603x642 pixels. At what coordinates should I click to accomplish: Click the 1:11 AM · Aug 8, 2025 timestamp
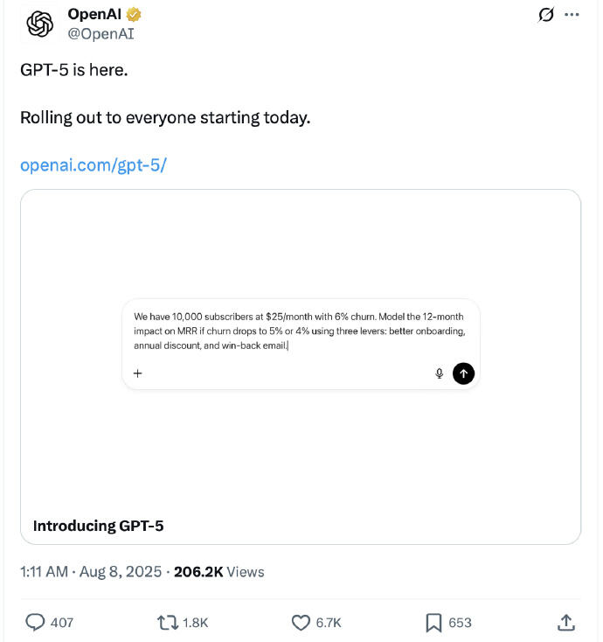point(91,571)
